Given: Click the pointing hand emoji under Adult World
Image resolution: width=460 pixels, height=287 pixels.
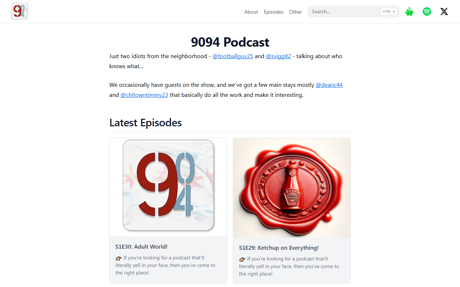Looking at the screenshot, I should pyautogui.click(x=119, y=258).
